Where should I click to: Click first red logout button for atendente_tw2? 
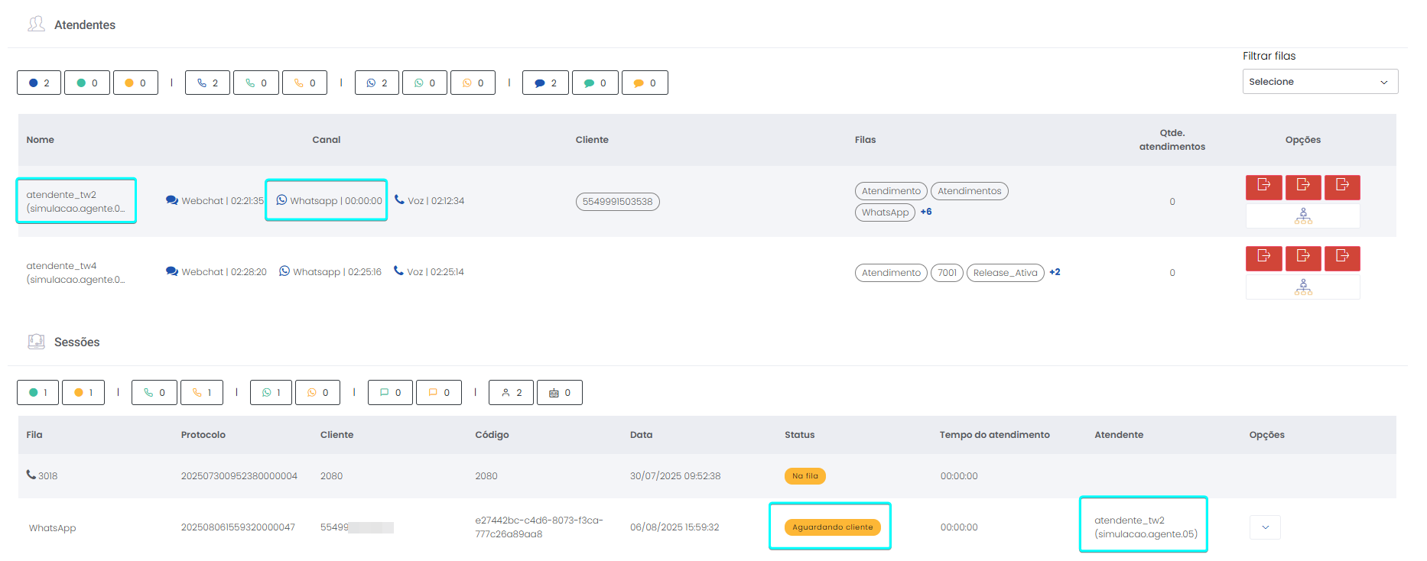pyautogui.click(x=1263, y=186)
